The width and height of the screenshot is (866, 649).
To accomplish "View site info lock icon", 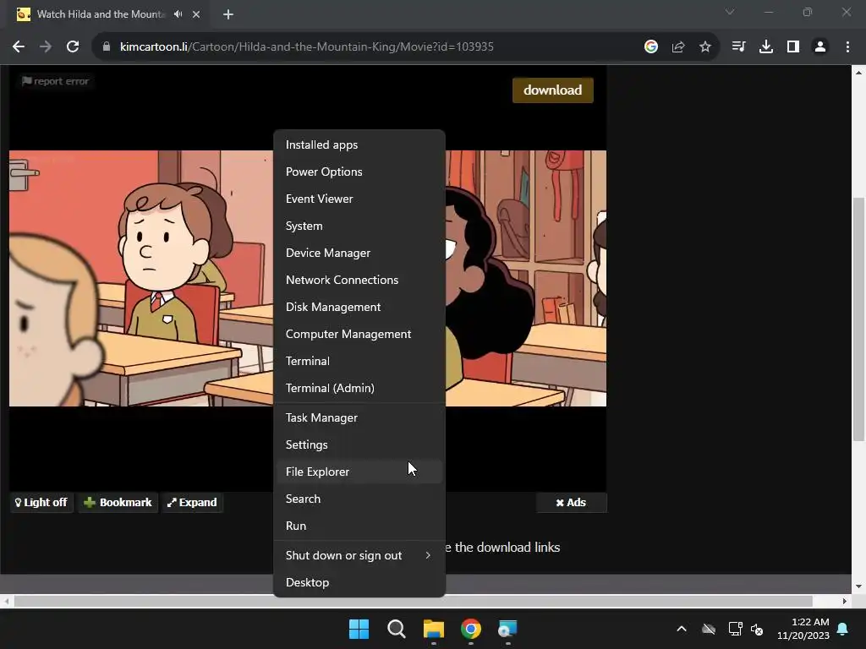I will (107, 47).
